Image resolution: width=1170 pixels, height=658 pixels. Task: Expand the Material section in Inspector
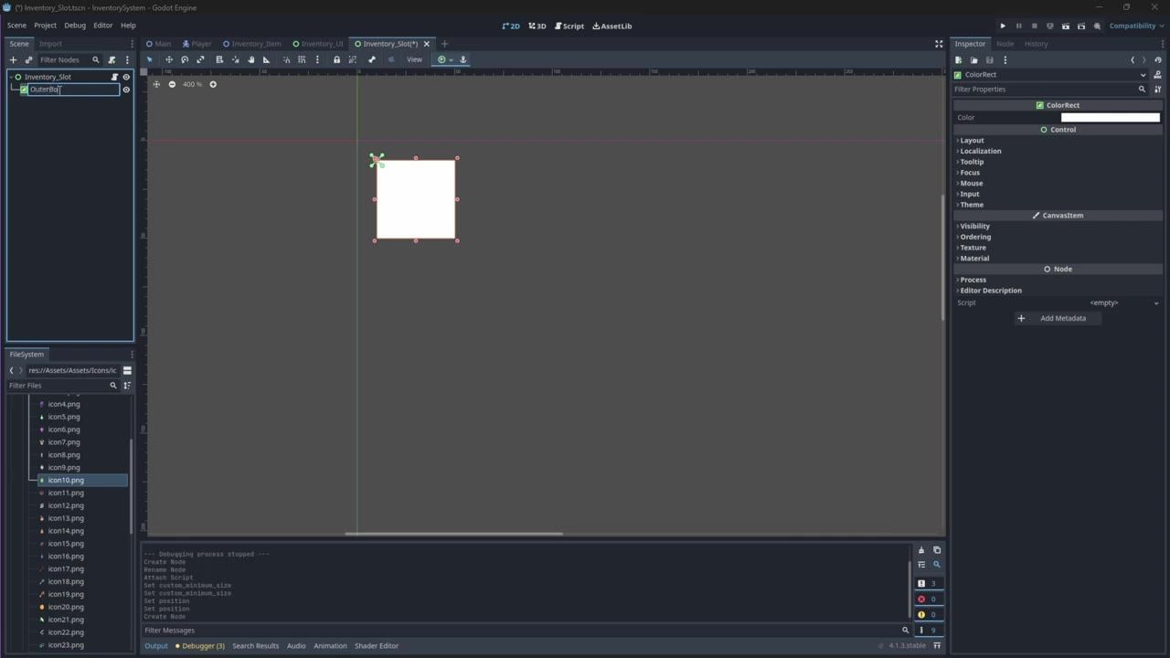(1057, 259)
